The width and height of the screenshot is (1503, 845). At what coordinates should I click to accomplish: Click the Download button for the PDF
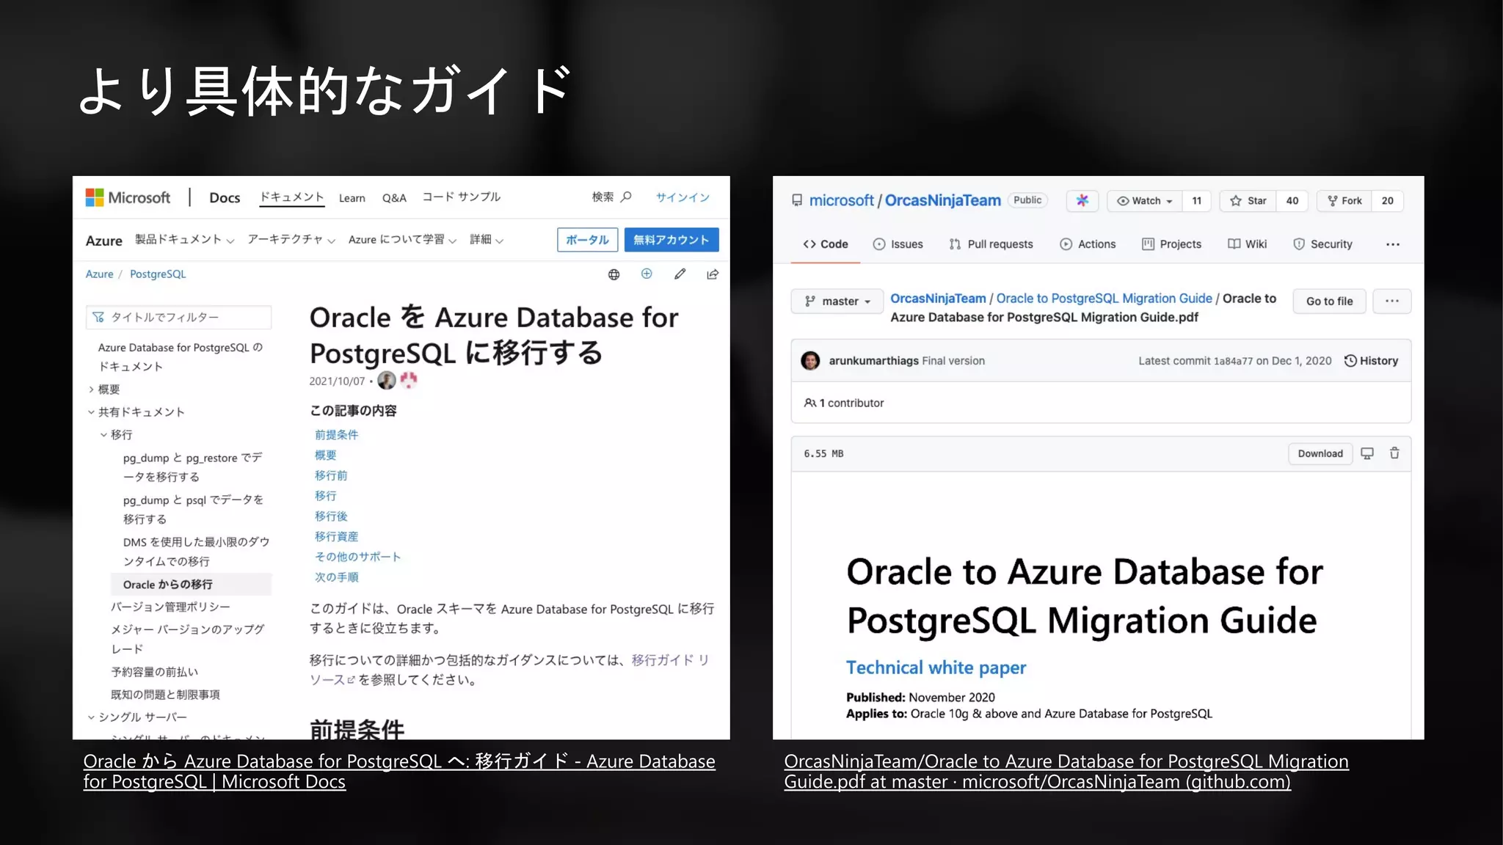[x=1320, y=453]
